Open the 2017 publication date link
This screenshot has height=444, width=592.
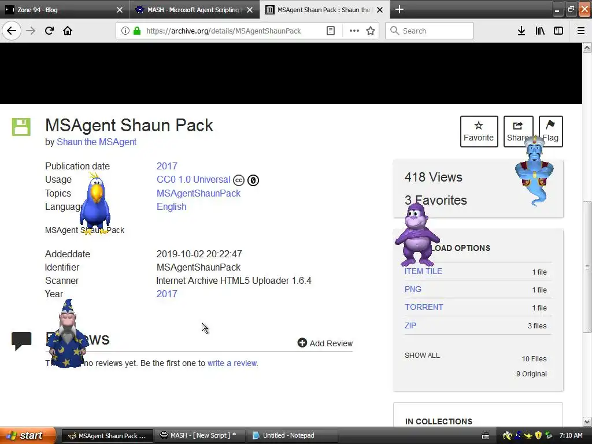[167, 166]
